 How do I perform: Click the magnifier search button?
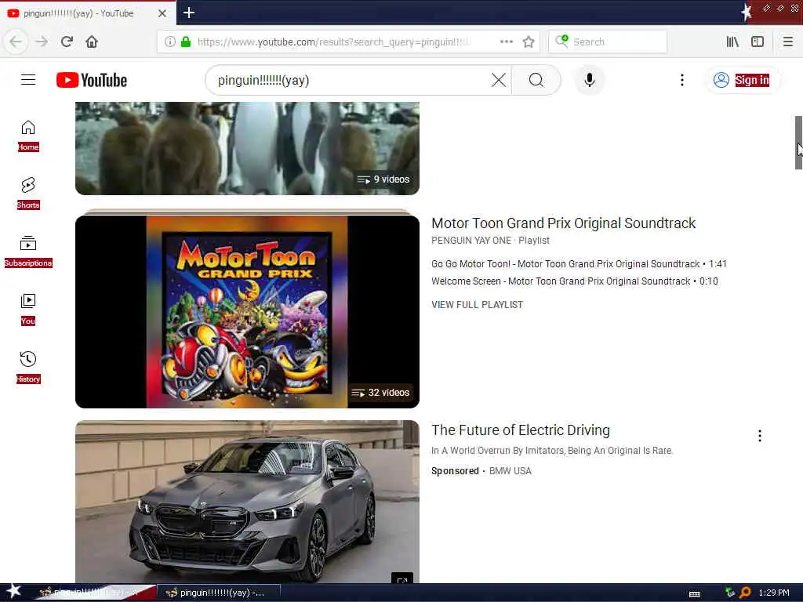(x=536, y=80)
